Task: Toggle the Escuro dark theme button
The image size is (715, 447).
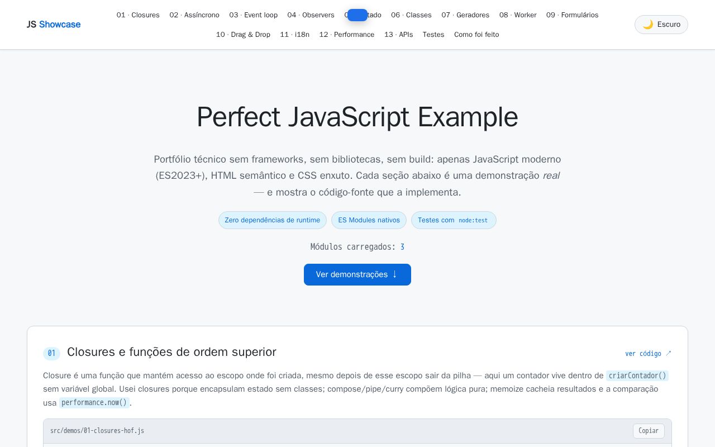Action: (x=661, y=25)
